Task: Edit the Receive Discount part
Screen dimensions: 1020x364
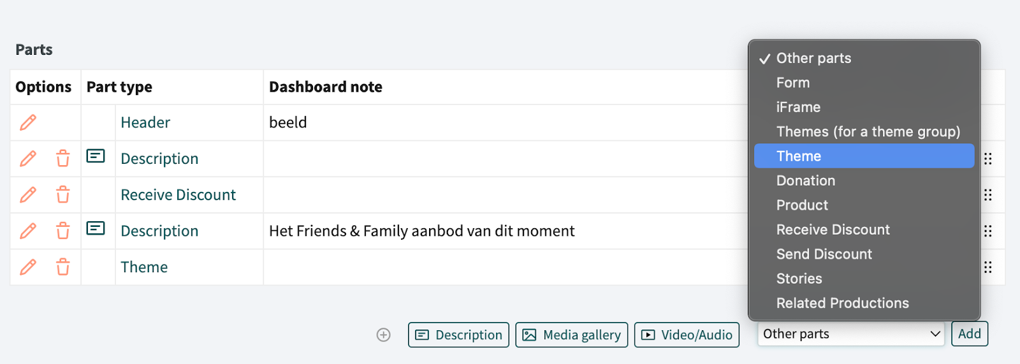Action: point(28,194)
